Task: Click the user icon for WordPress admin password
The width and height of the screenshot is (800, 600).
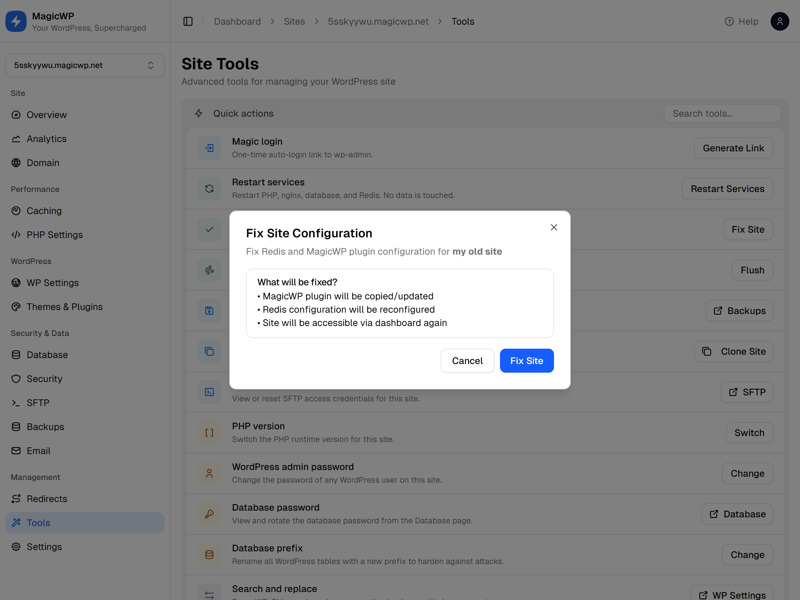Action: [209, 473]
